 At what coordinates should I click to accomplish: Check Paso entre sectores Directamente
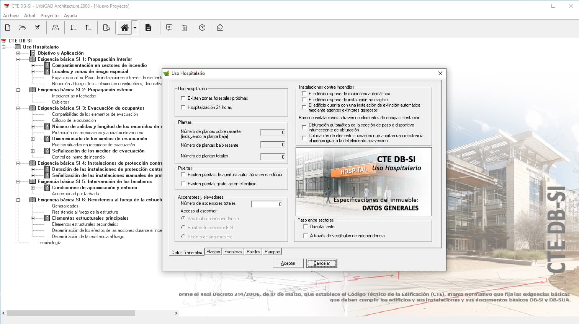[x=306, y=227]
